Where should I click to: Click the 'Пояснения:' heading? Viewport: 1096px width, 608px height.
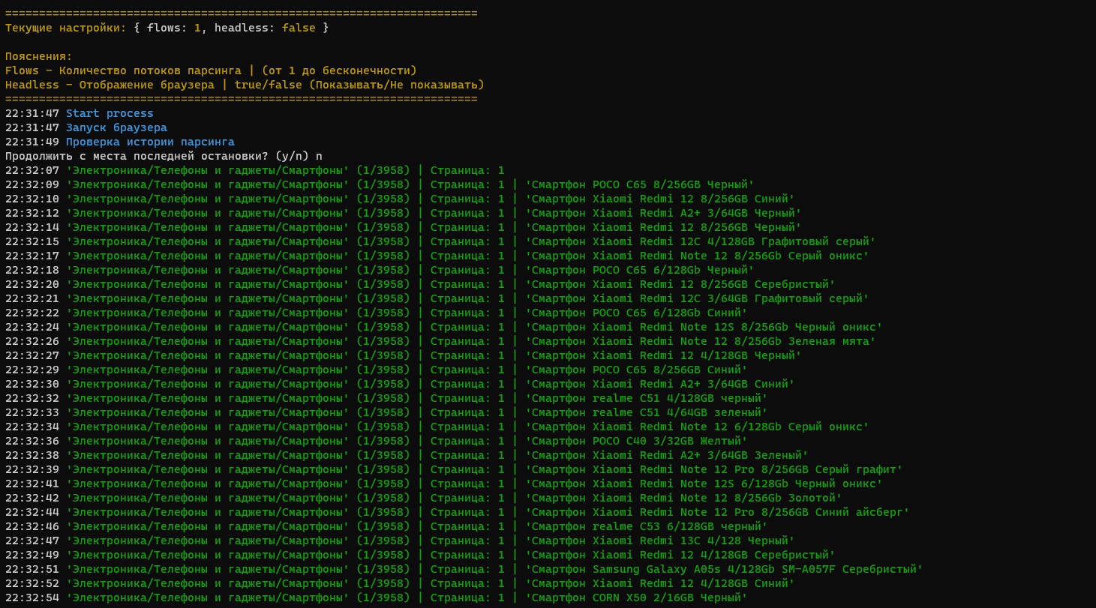coord(39,56)
